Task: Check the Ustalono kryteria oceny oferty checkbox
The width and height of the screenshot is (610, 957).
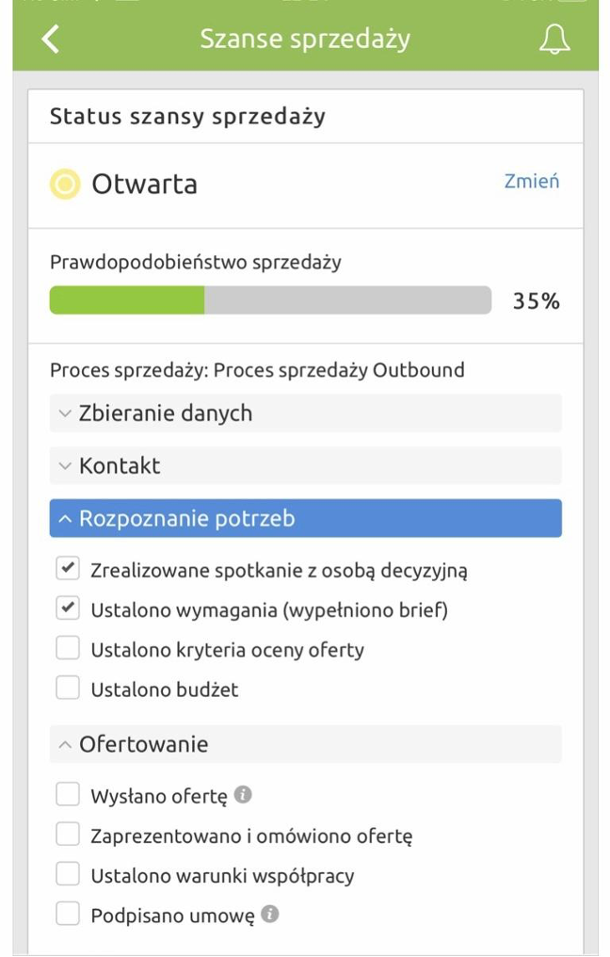Action: point(67,647)
